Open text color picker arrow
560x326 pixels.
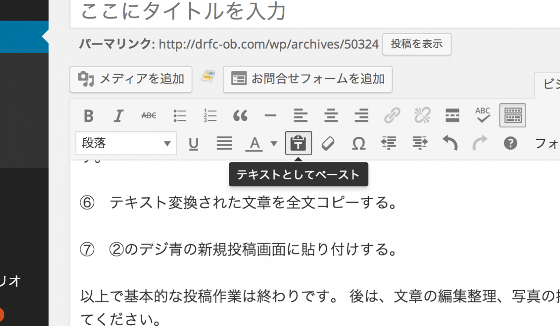[x=274, y=143]
